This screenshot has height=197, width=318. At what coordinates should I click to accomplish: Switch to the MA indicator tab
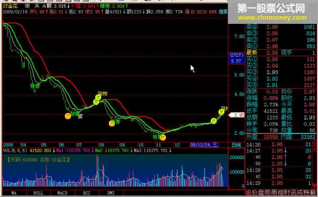[14, 193]
